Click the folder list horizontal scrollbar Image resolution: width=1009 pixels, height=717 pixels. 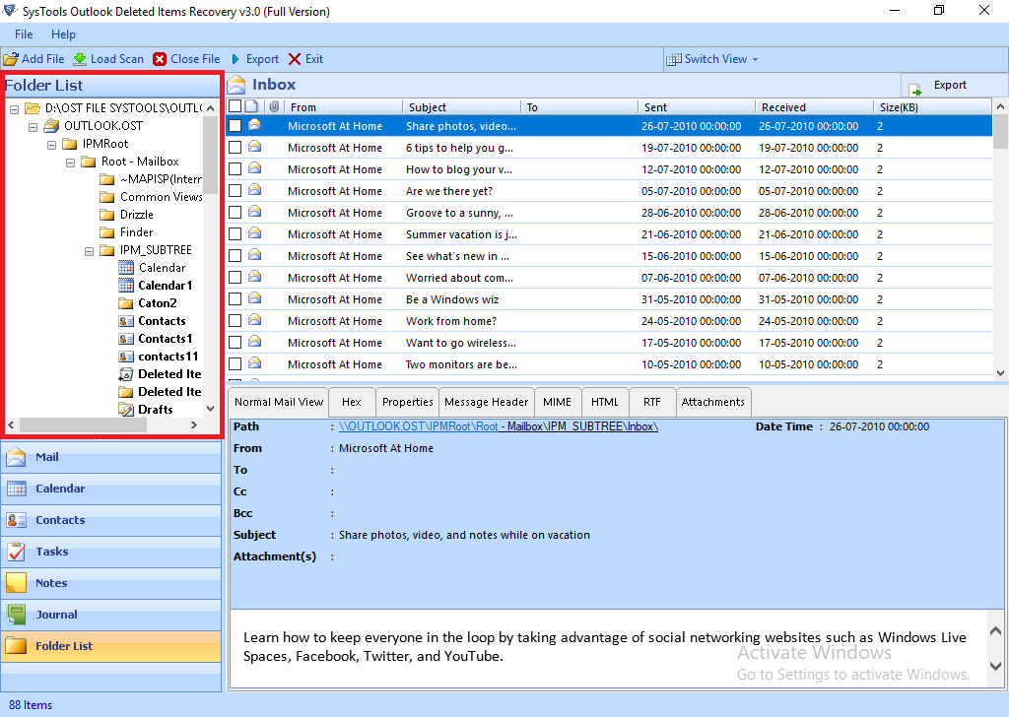click(x=83, y=425)
